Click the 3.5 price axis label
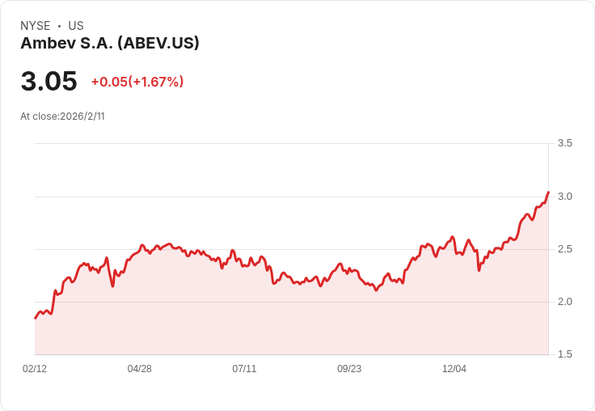 (564, 143)
